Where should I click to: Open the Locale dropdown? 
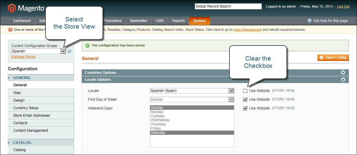point(192,91)
